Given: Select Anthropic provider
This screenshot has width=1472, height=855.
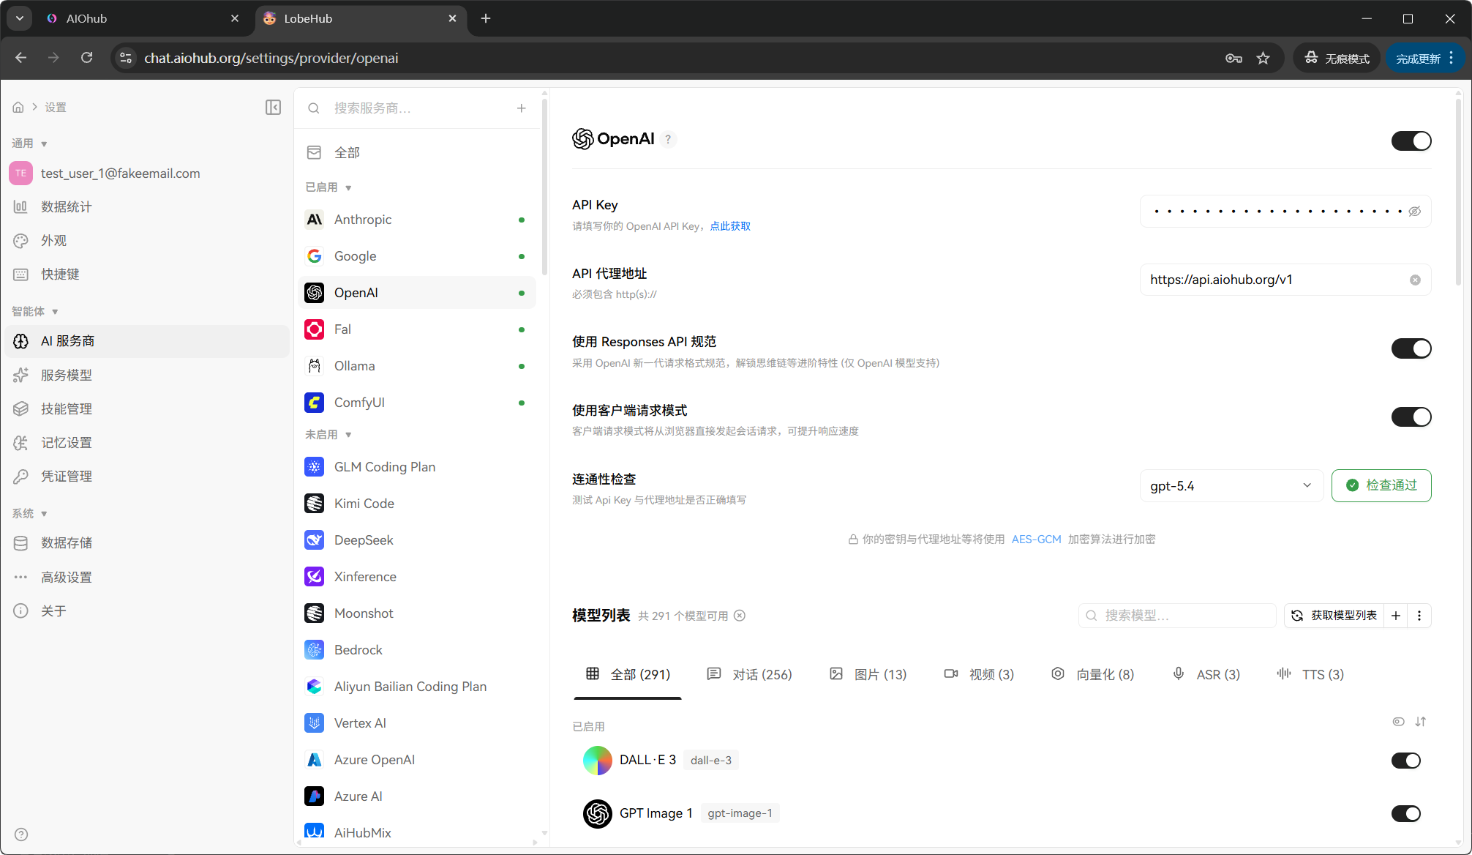Looking at the screenshot, I should [418, 220].
